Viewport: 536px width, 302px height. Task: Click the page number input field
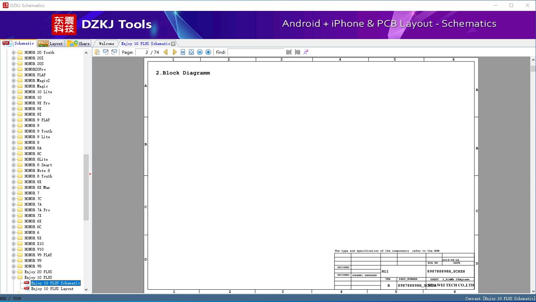[142, 52]
